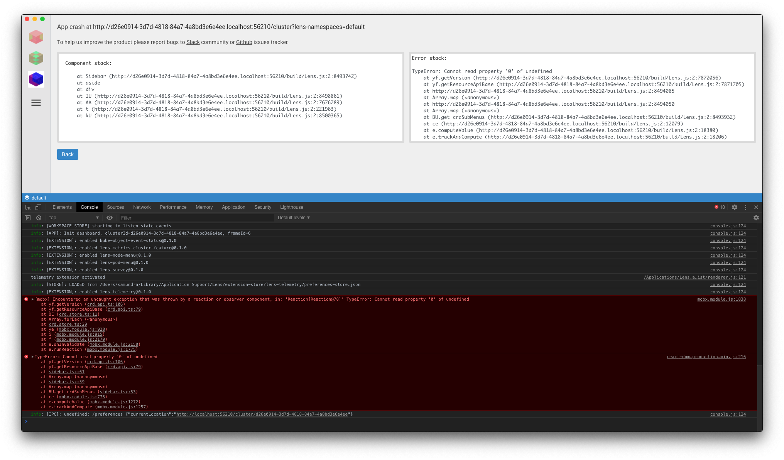The image size is (784, 460).
Task: Click the red error count badge
Action: 720,207
